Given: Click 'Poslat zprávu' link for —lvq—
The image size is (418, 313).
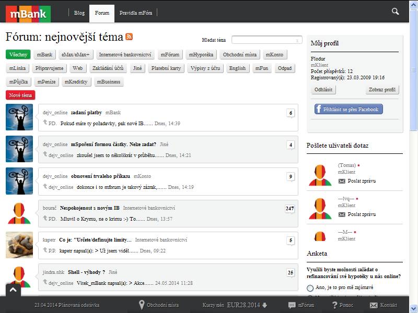Looking at the screenshot, I should tap(362, 214).
